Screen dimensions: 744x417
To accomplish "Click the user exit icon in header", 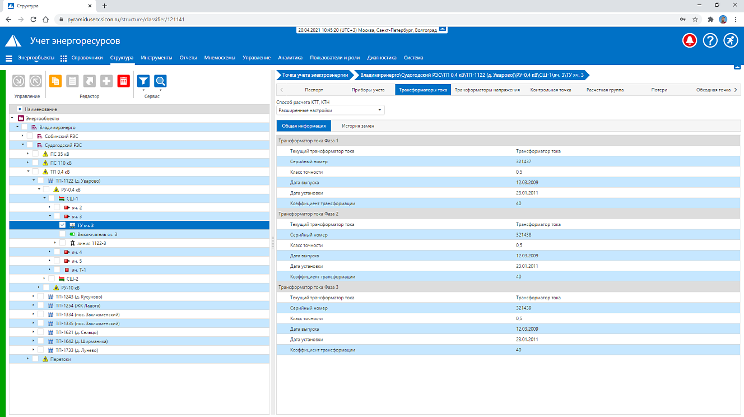I will click(x=730, y=41).
